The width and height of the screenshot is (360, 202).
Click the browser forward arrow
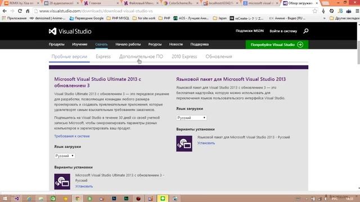[x=12, y=11]
